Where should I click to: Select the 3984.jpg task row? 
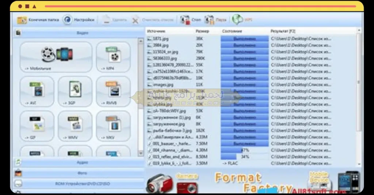[x=251, y=45]
